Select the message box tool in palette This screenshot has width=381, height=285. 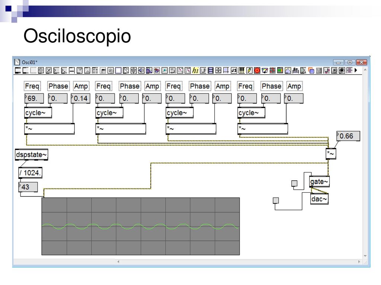[26, 71]
